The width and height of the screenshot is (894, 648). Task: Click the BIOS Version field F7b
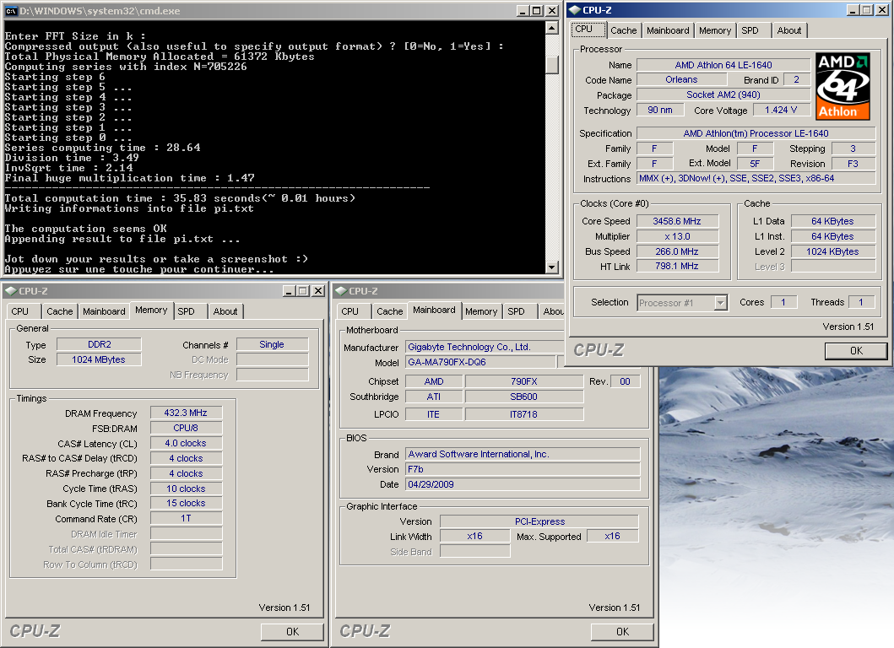[x=523, y=469]
